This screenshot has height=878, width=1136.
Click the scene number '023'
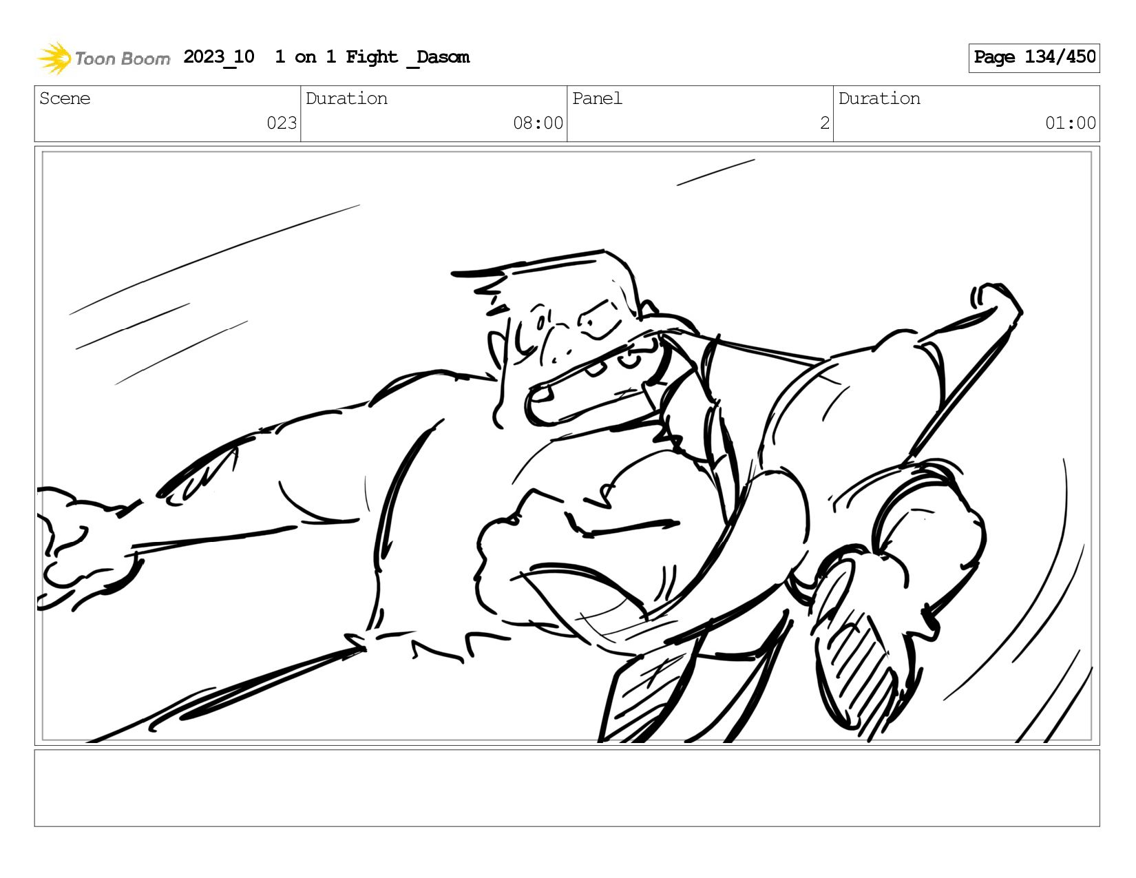[x=282, y=123]
